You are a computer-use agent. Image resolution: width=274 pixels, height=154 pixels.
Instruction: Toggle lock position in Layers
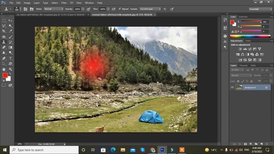coord(247,81)
